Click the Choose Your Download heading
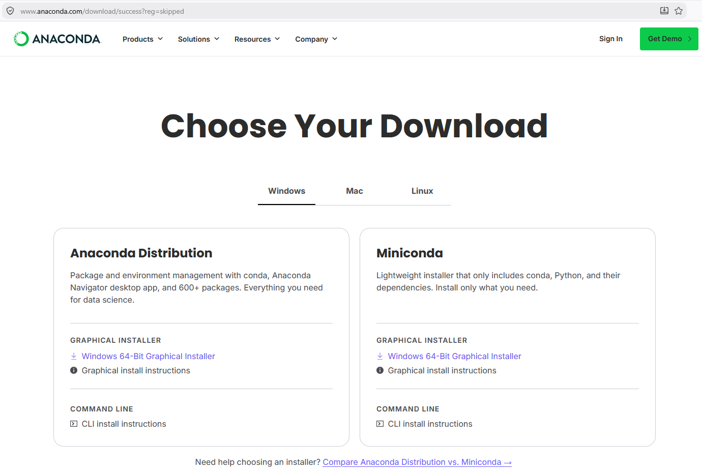Image resolution: width=702 pixels, height=472 pixels. coord(355,126)
